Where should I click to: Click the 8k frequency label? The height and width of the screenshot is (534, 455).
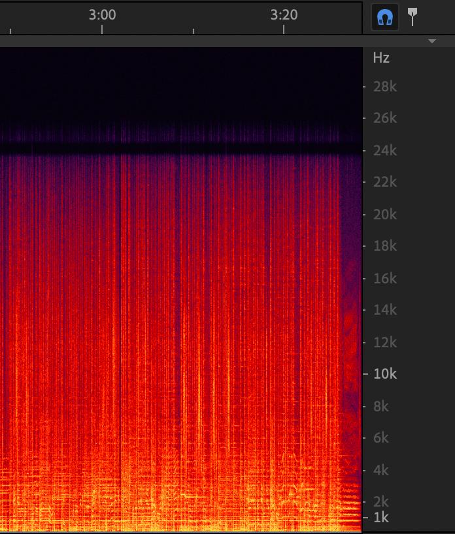click(380, 407)
